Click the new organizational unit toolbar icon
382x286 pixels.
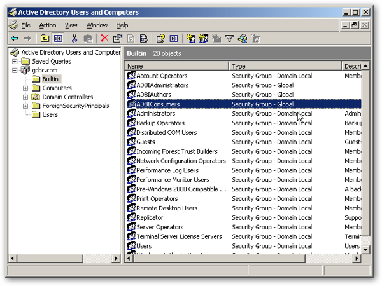(x=216, y=38)
